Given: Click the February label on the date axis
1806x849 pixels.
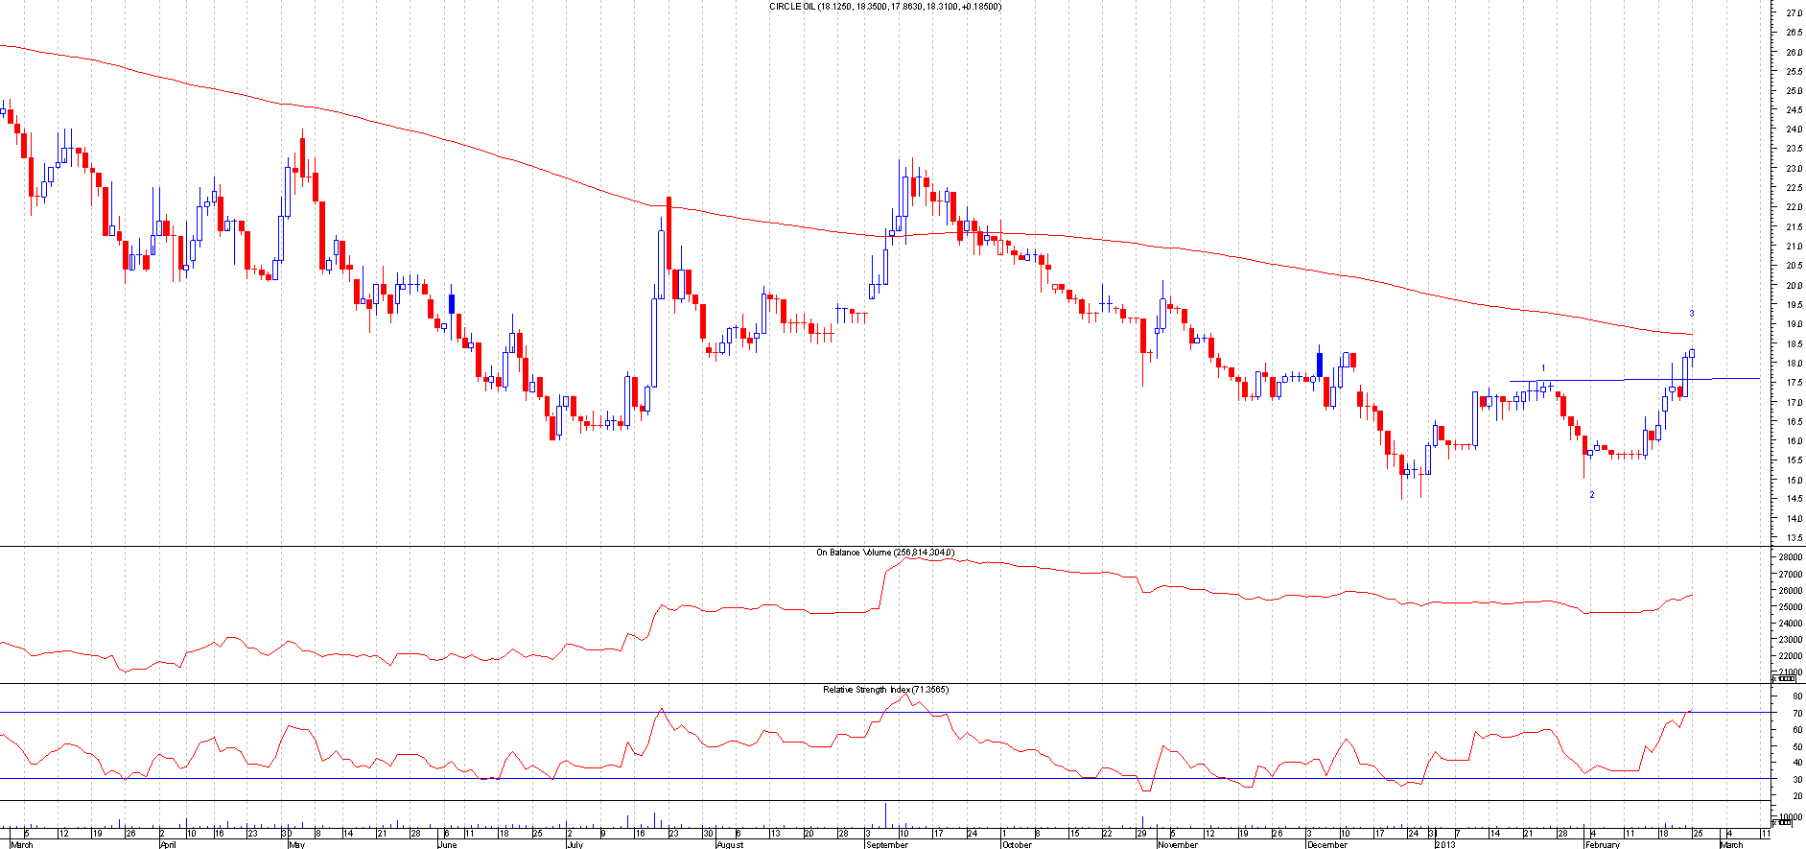Looking at the screenshot, I should (x=1603, y=845).
